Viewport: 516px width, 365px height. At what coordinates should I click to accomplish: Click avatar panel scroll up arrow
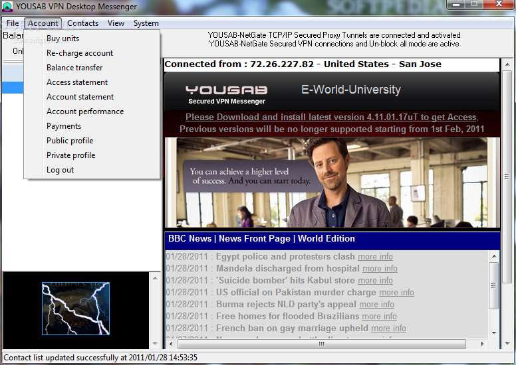(x=155, y=278)
